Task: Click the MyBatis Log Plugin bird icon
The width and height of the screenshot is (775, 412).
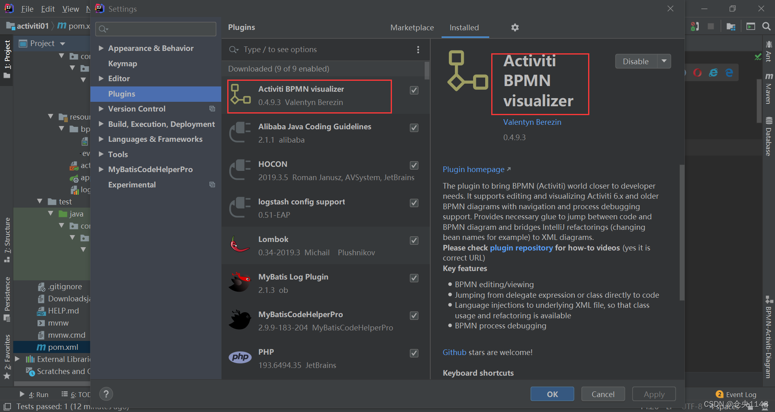Action: [x=240, y=282]
